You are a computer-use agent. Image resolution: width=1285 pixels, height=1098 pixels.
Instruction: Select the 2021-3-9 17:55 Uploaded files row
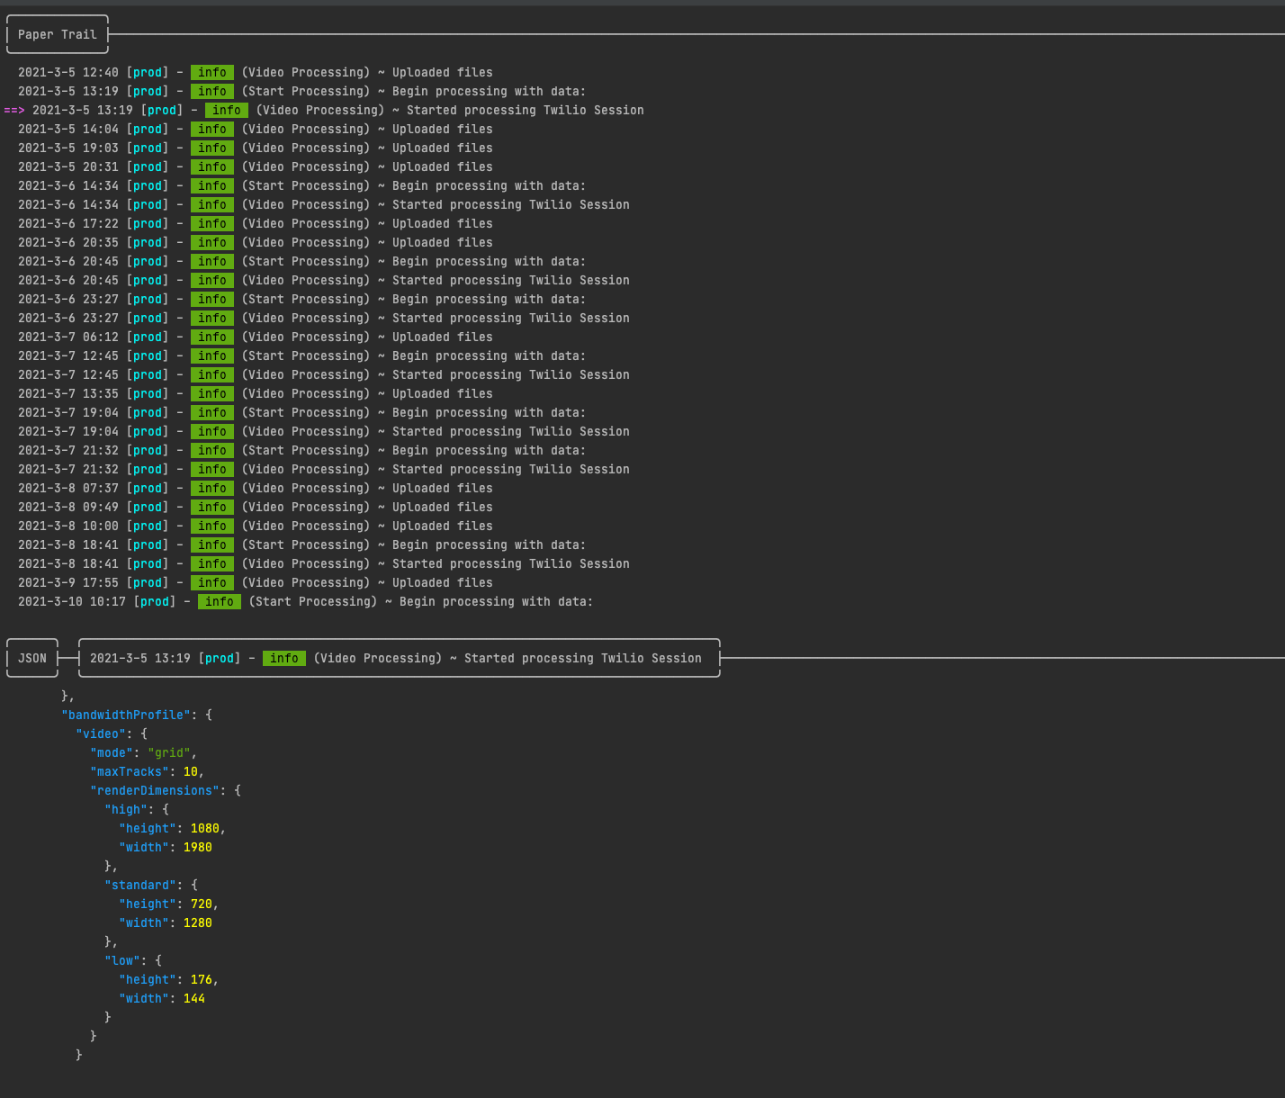click(x=256, y=582)
